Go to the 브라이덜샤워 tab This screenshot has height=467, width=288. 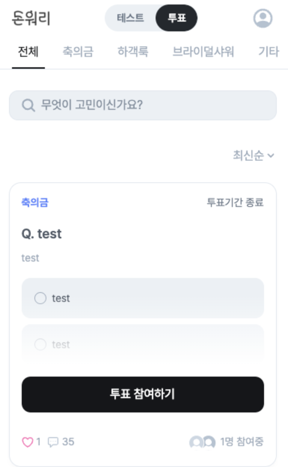(x=203, y=52)
